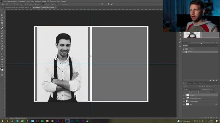220x123 pixels.
Task: Click the foreground color swatch
Action: [x=1, y=69]
